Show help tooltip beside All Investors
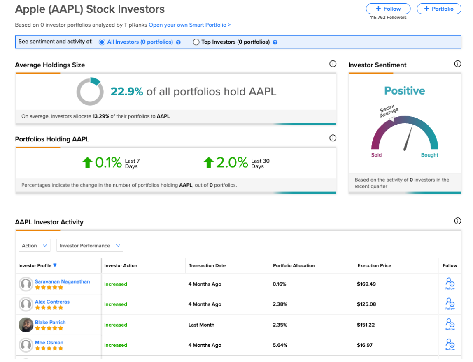 pyautogui.click(x=178, y=42)
